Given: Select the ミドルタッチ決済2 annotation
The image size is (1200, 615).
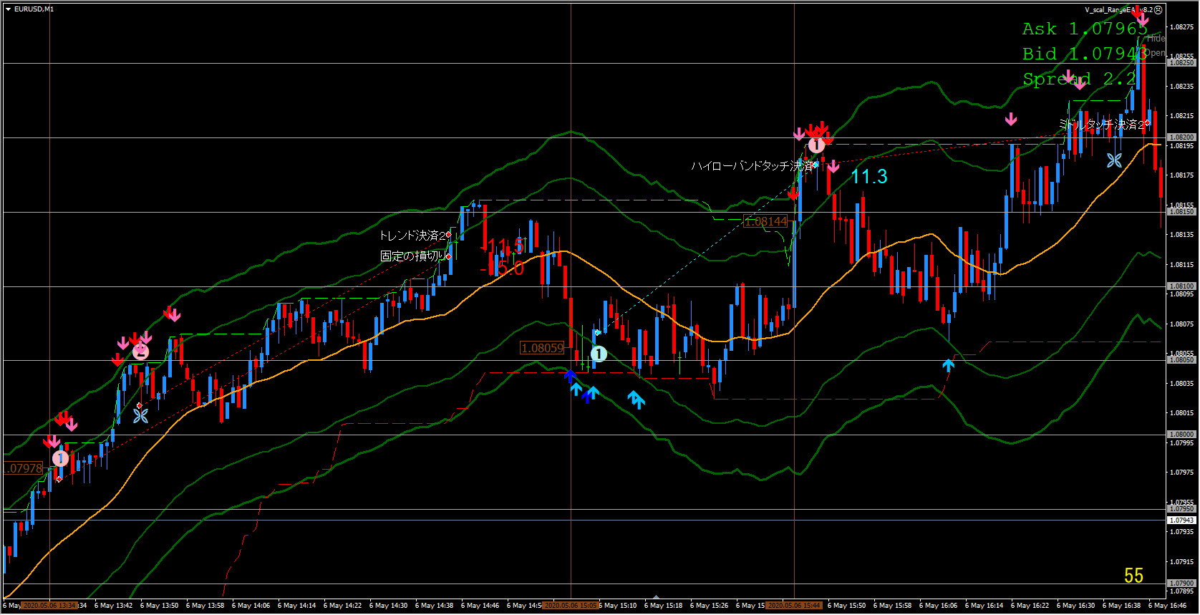Looking at the screenshot, I should (1101, 125).
